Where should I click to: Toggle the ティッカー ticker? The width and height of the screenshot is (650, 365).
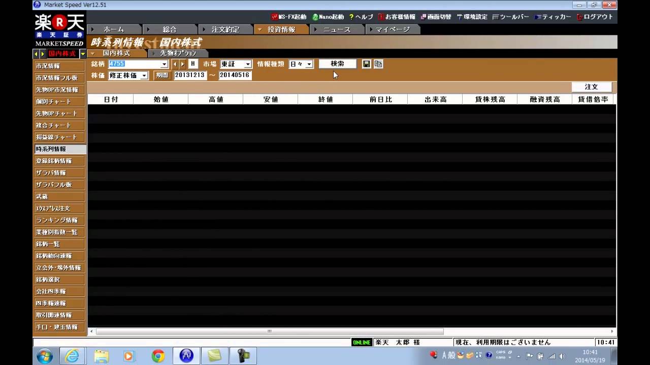pyautogui.click(x=552, y=17)
